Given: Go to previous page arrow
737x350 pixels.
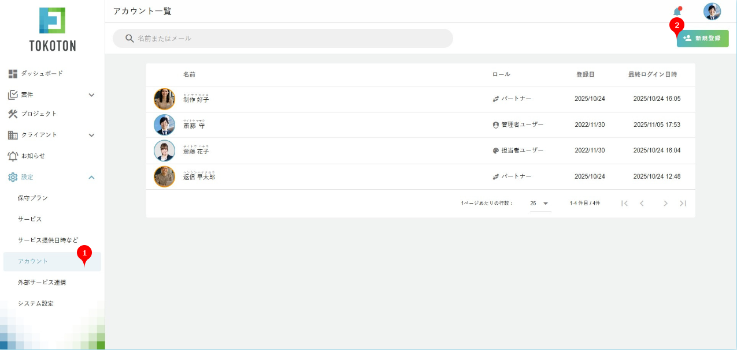Looking at the screenshot, I should pyautogui.click(x=642, y=204).
